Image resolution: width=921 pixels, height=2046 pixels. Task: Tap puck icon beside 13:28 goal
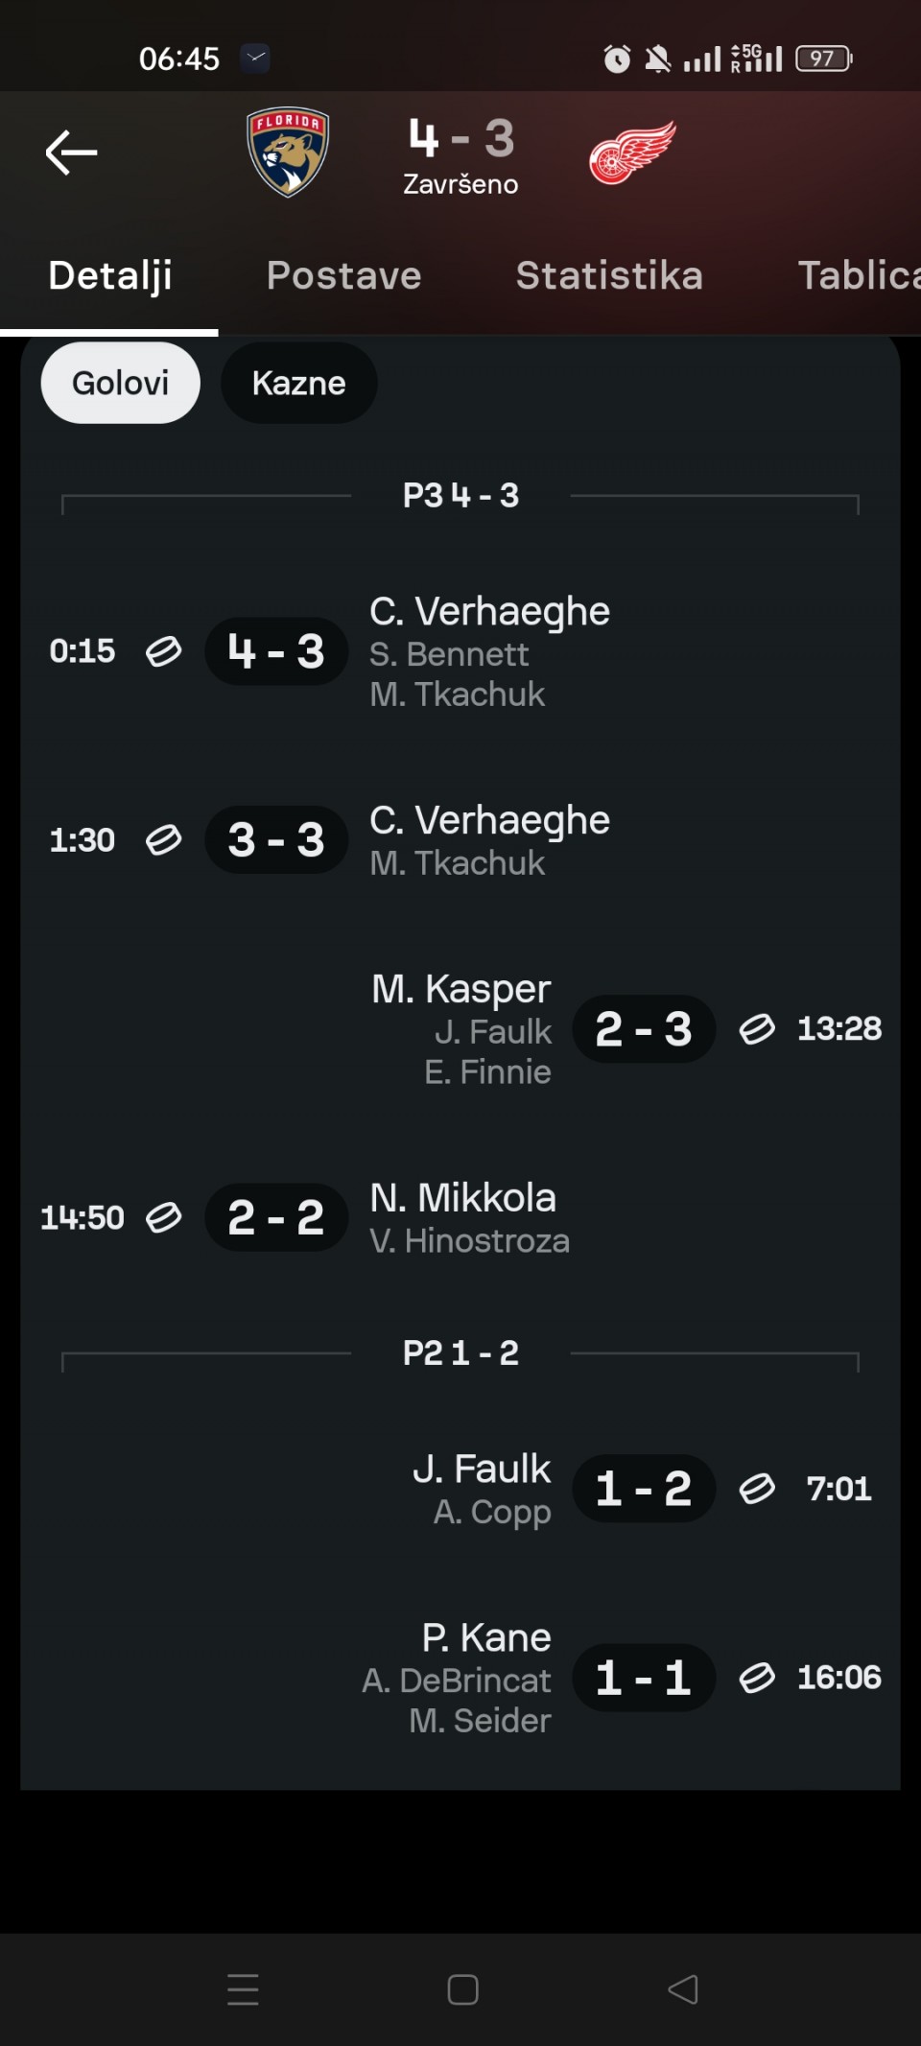(x=757, y=1029)
